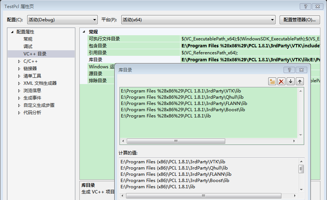Select 3rdParty\FLANN\lib line in edit list

click(x=184, y=103)
